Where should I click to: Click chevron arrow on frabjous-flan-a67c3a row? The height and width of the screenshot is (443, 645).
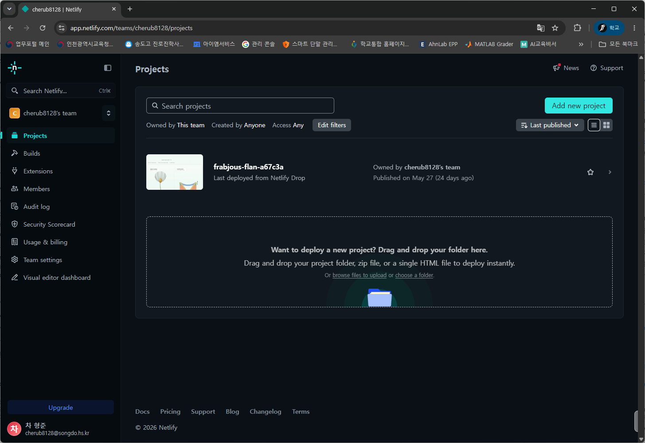coord(610,172)
